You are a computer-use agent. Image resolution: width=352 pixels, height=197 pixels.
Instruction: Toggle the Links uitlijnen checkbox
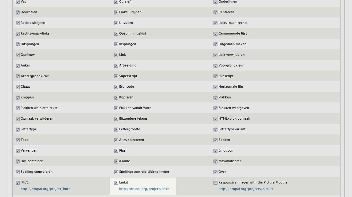pos(116,12)
